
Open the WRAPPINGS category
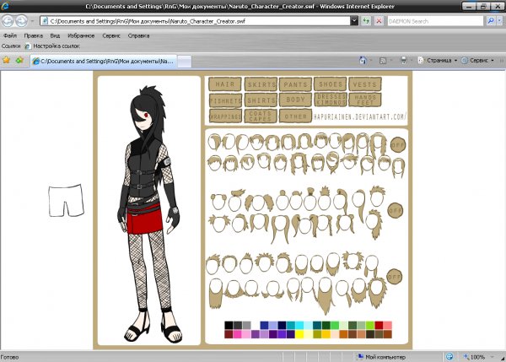(225, 116)
